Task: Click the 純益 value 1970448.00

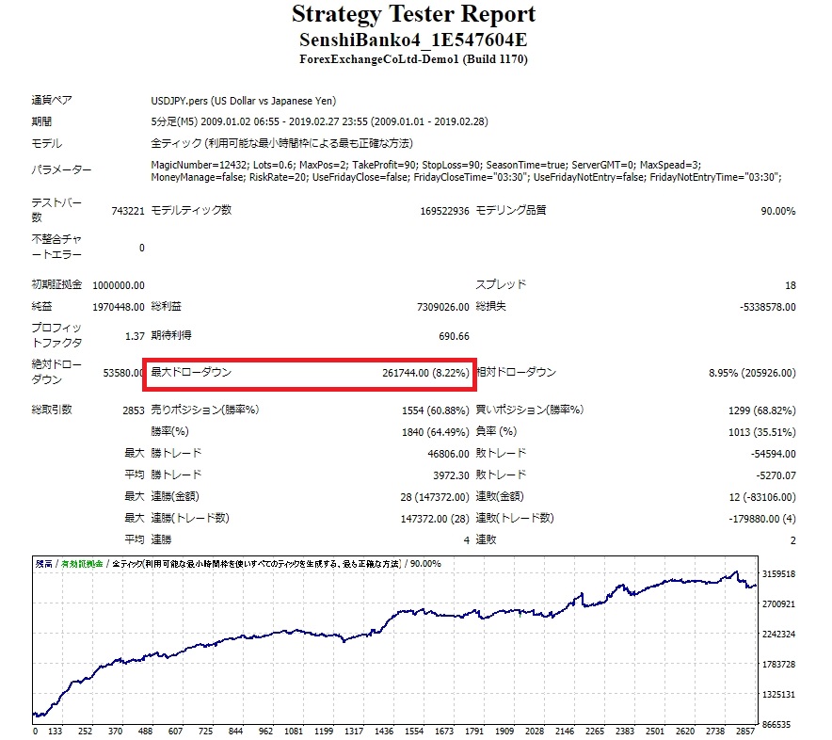Action: point(119,307)
